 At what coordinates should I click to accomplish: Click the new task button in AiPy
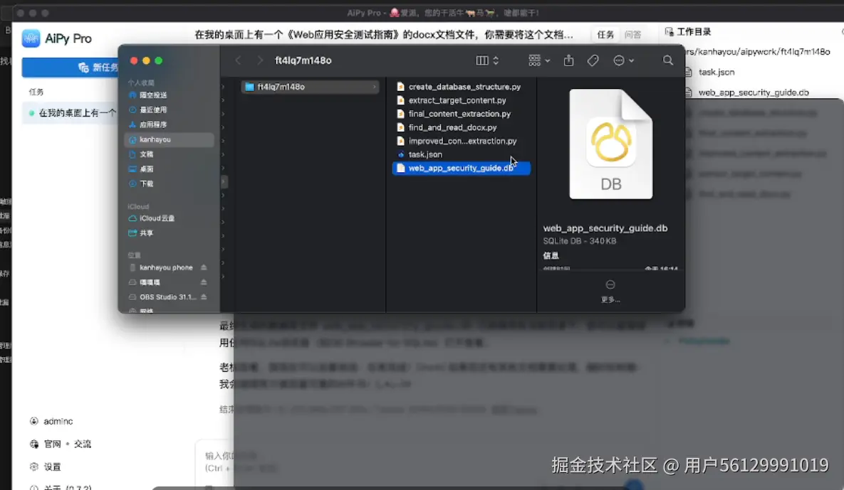point(70,67)
